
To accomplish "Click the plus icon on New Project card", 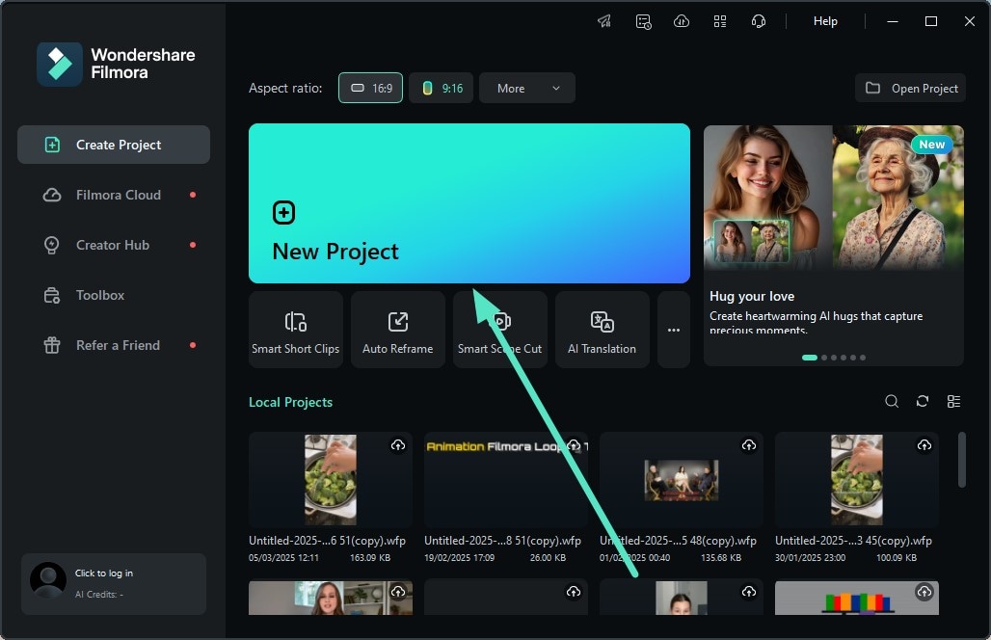I will (283, 213).
